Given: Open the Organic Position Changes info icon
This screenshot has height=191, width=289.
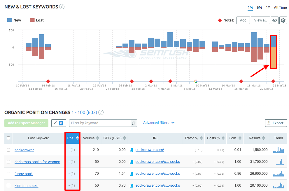Looking at the screenshot, I should 101,112.
